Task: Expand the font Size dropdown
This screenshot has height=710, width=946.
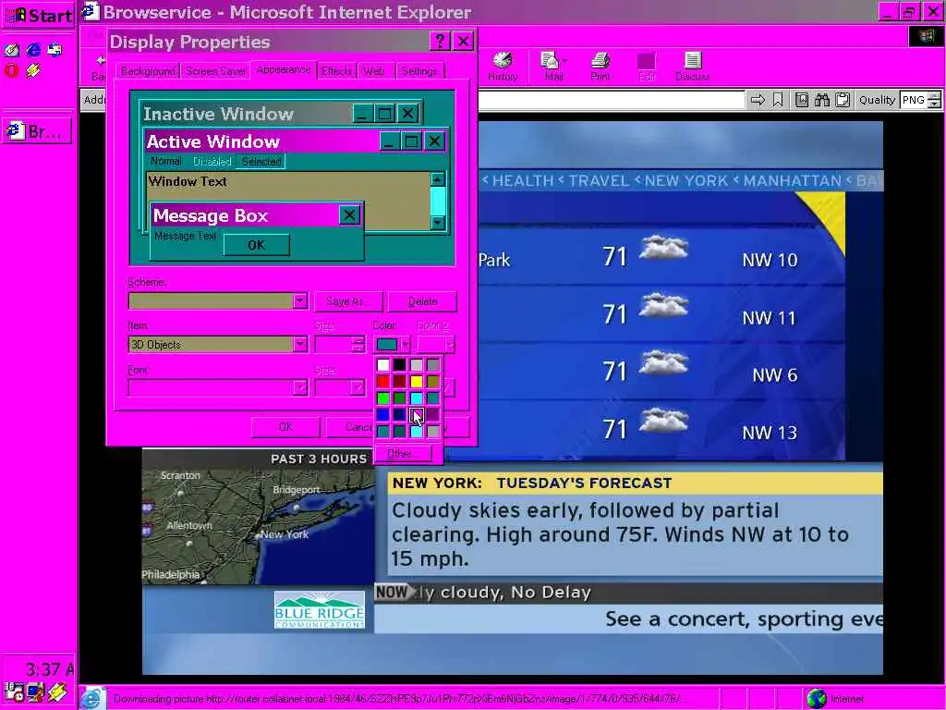Action: [x=358, y=387]
